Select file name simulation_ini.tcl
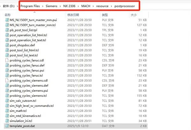The height and width of the screenshot is (130, 191). [21, 121]
